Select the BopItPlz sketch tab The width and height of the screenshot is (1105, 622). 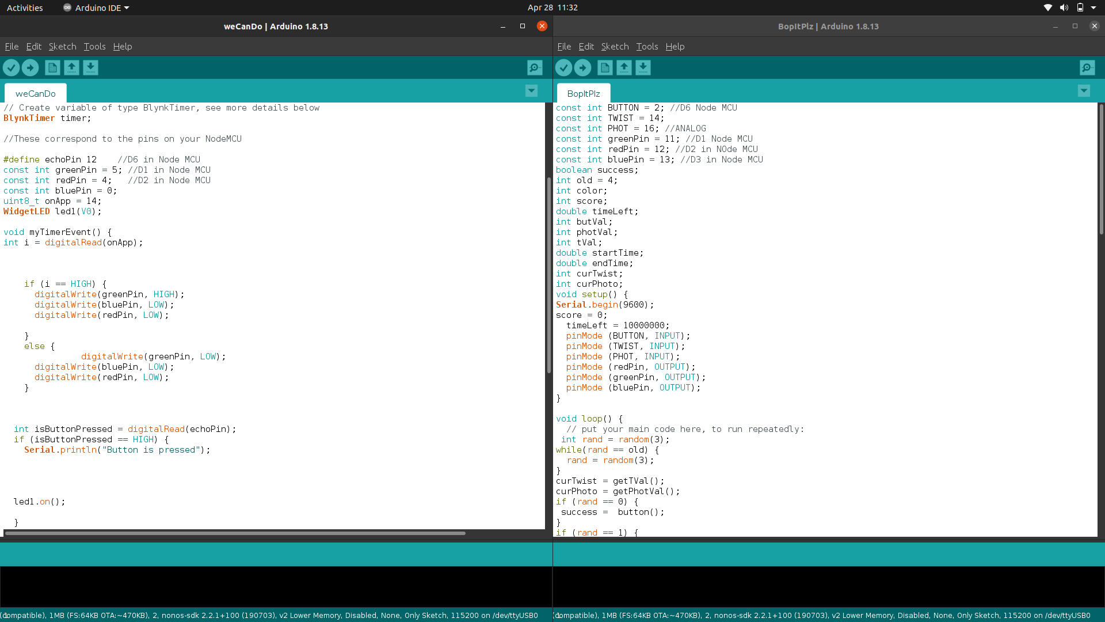583,93
